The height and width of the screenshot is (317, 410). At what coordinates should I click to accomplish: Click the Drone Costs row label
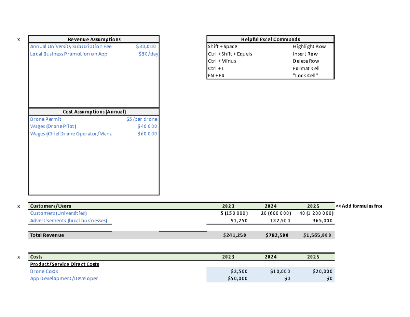[x=44, y=271]
